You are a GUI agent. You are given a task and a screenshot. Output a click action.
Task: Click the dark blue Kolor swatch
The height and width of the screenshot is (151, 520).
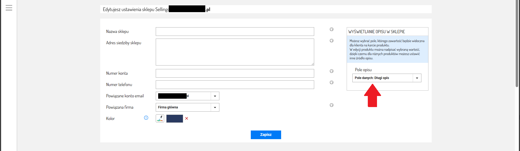point(175,119)
